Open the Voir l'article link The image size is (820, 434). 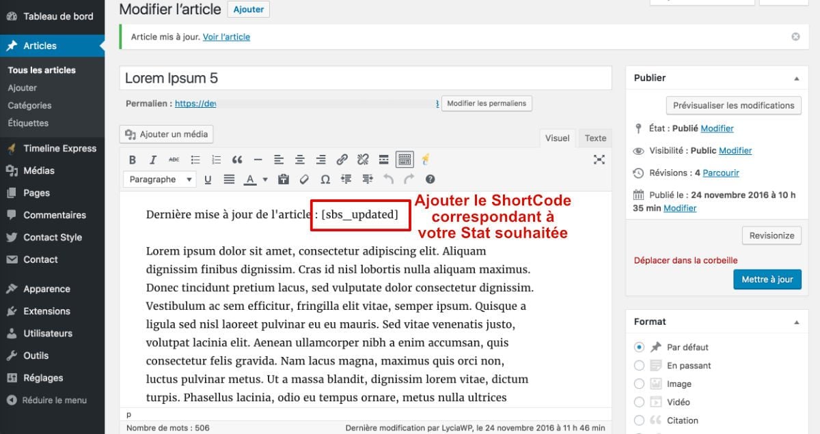[227, 36]
